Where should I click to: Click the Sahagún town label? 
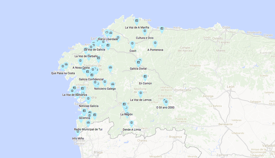tap(255, 102)
